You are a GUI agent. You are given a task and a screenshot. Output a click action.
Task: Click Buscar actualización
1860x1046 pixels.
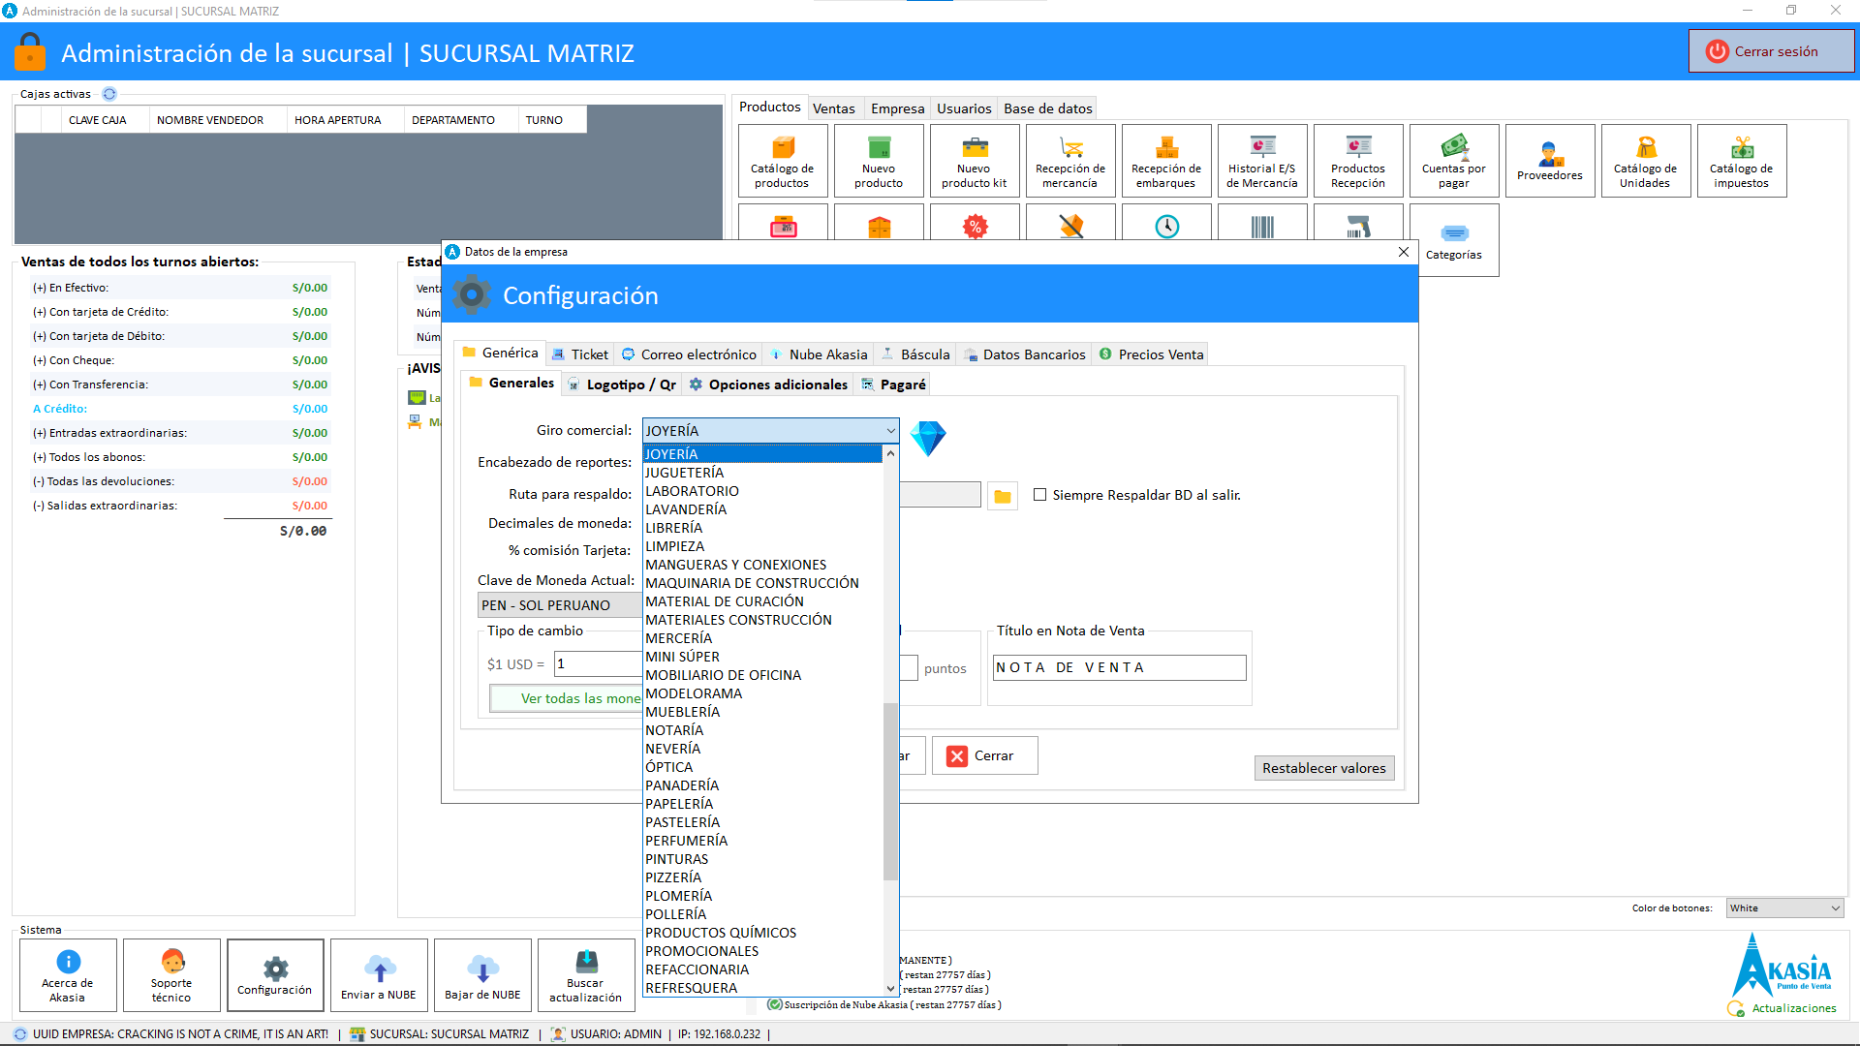coord(586,974)
